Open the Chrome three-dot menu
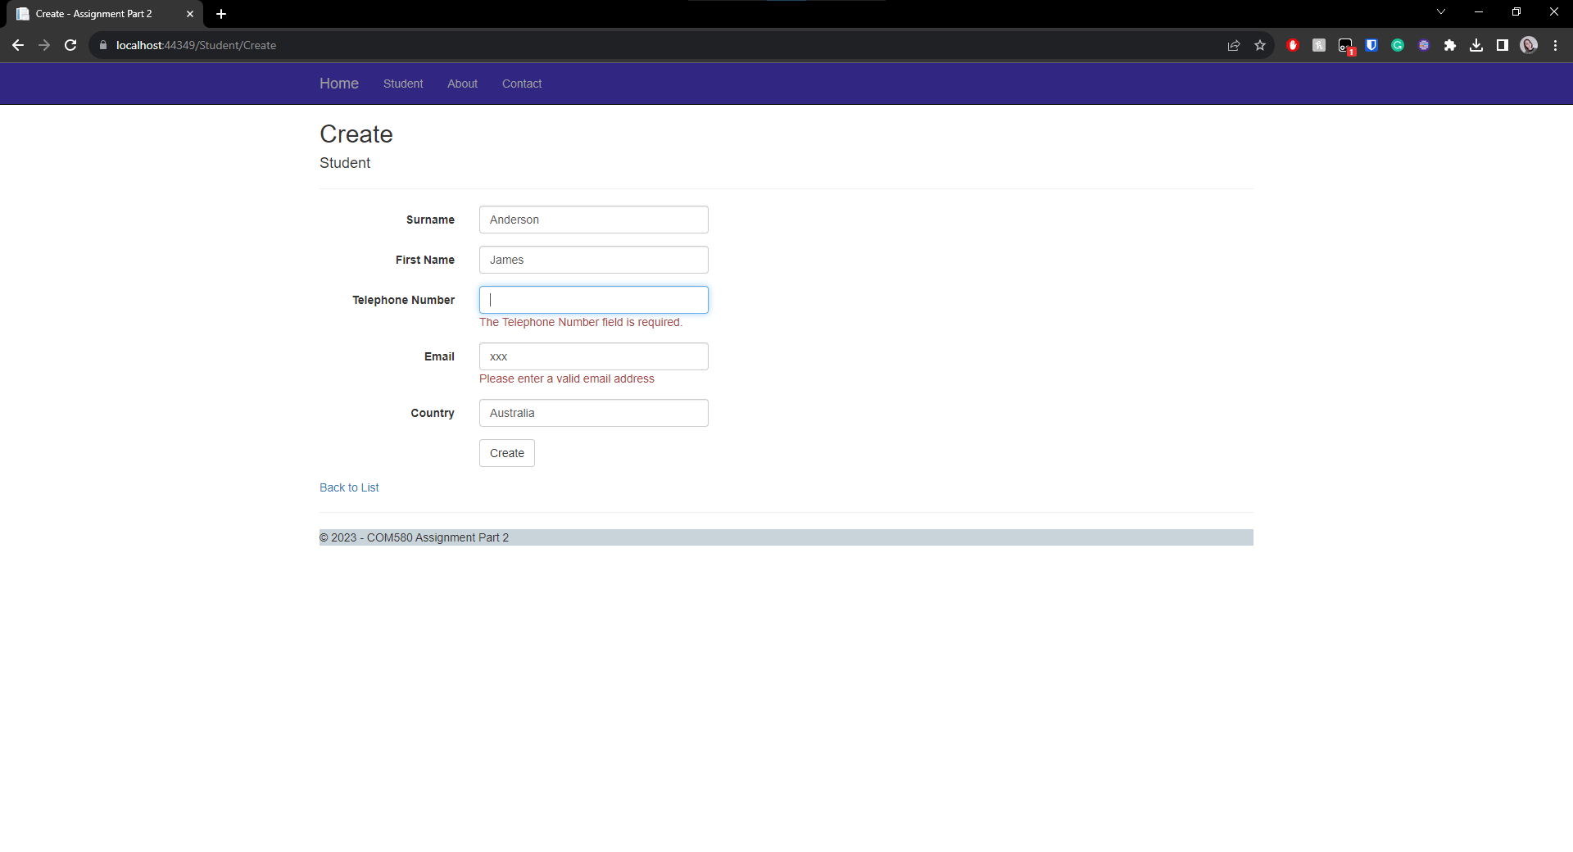Screen dimensions: 1573x852 point(1555,45)
